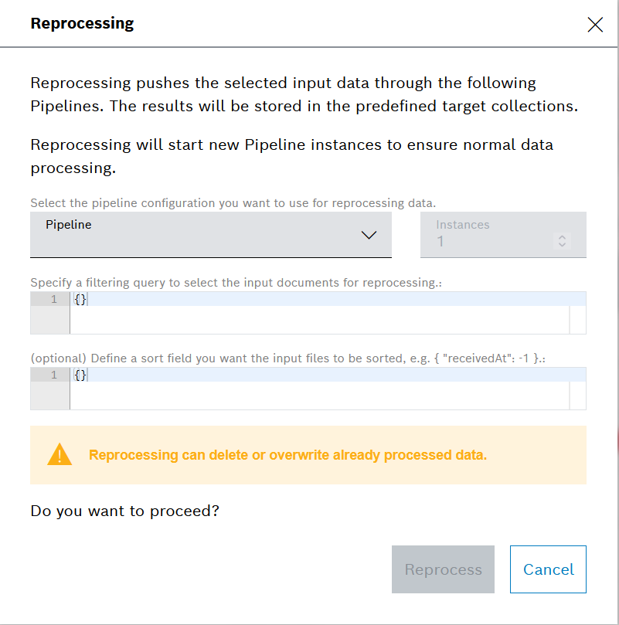Focus the sort field editor
The height and width of the screenshot is (625, 619).
[x=317, y=389]
